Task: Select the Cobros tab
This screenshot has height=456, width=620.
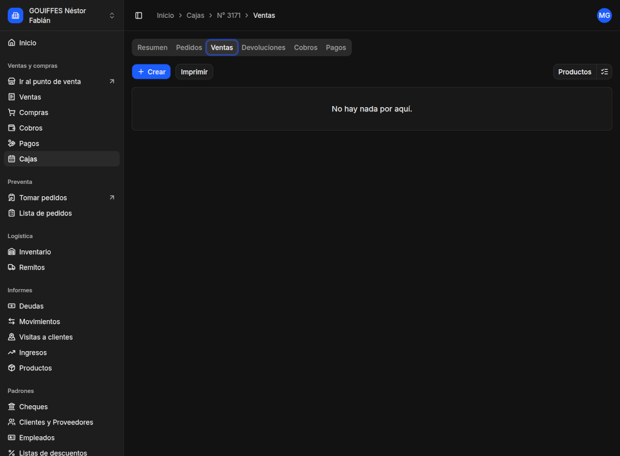Action: pyautogui.click(x=306, y=47)
